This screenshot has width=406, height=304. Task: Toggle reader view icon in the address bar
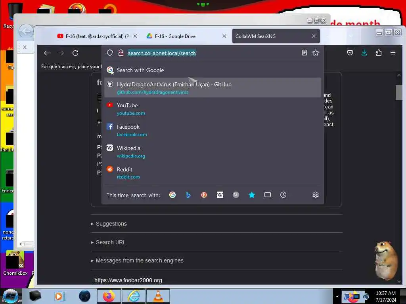(304, 53)
